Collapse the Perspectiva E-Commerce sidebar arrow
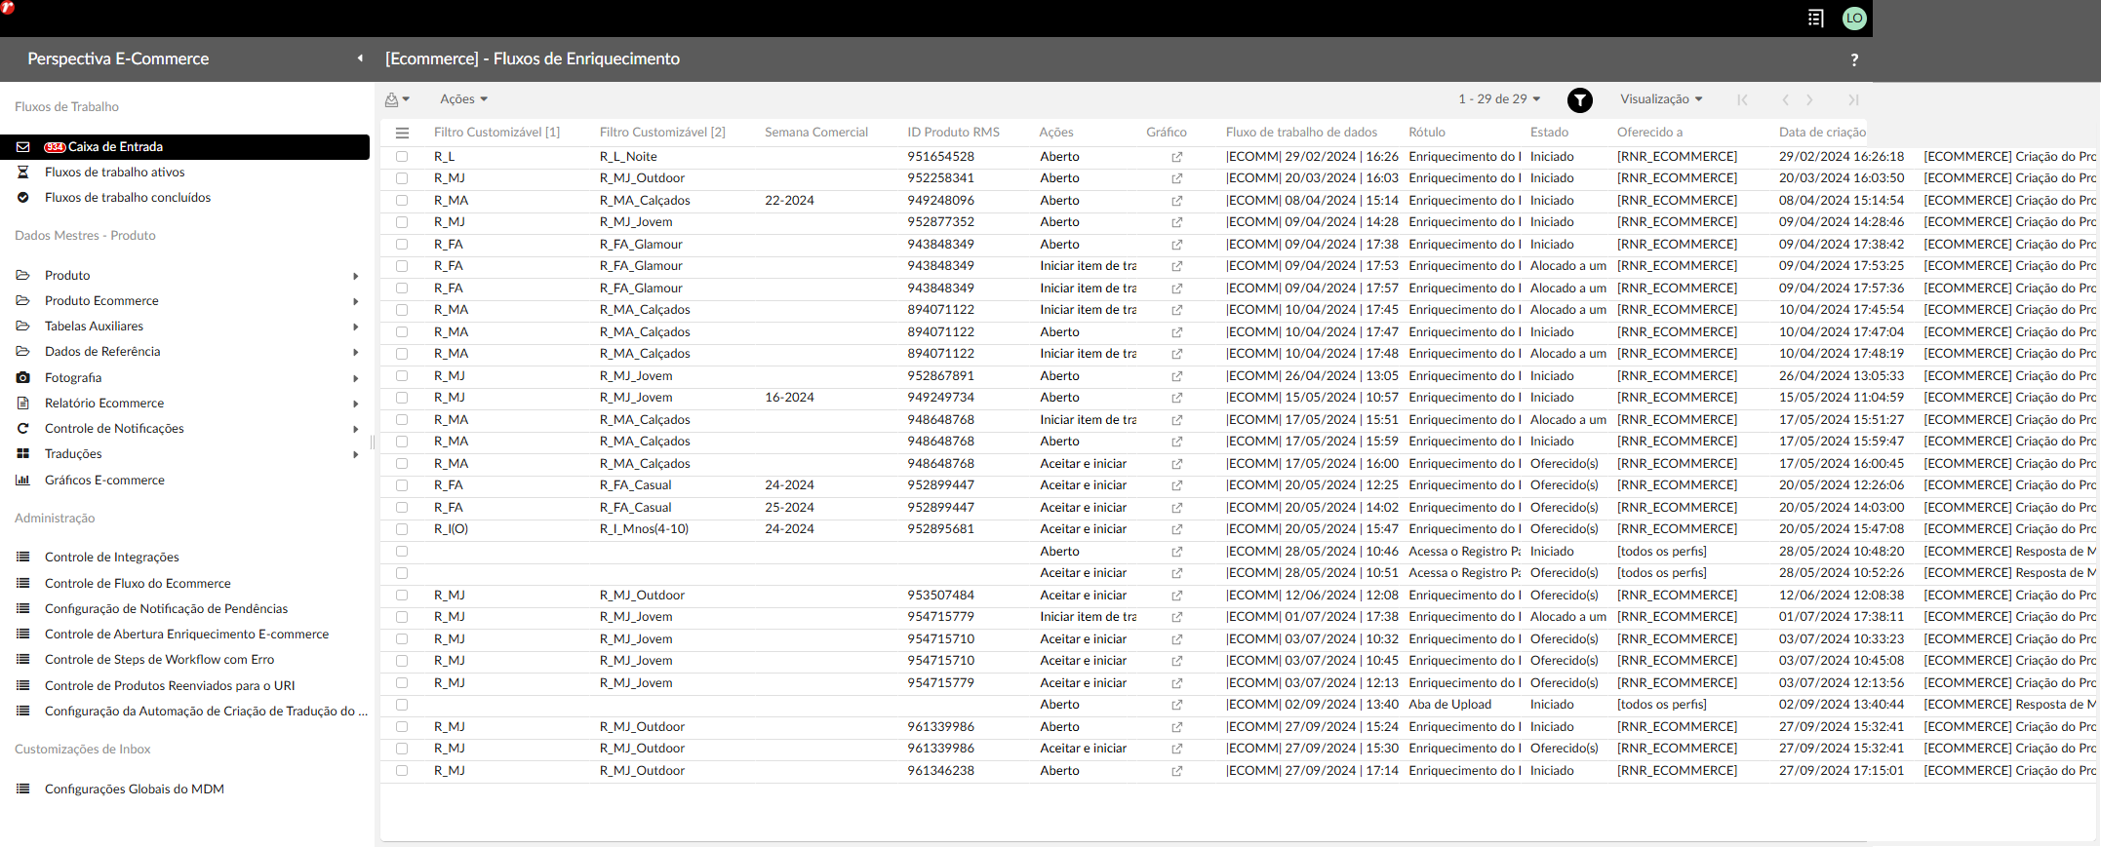This screenshot has width=2101, height=847. (x=360, y=58)
